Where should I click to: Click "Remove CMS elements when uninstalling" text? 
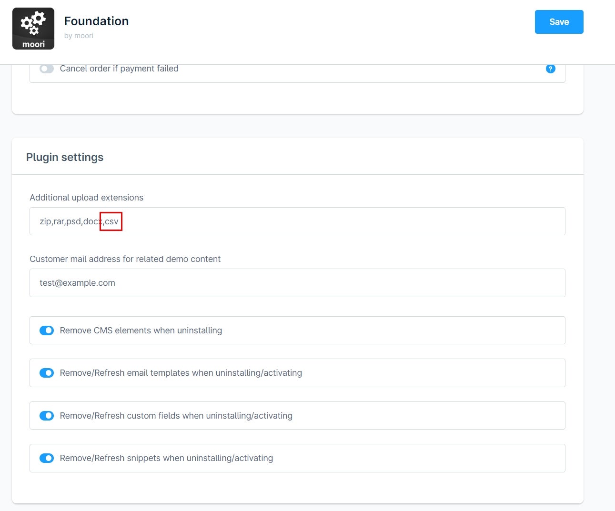coord(141,331)
